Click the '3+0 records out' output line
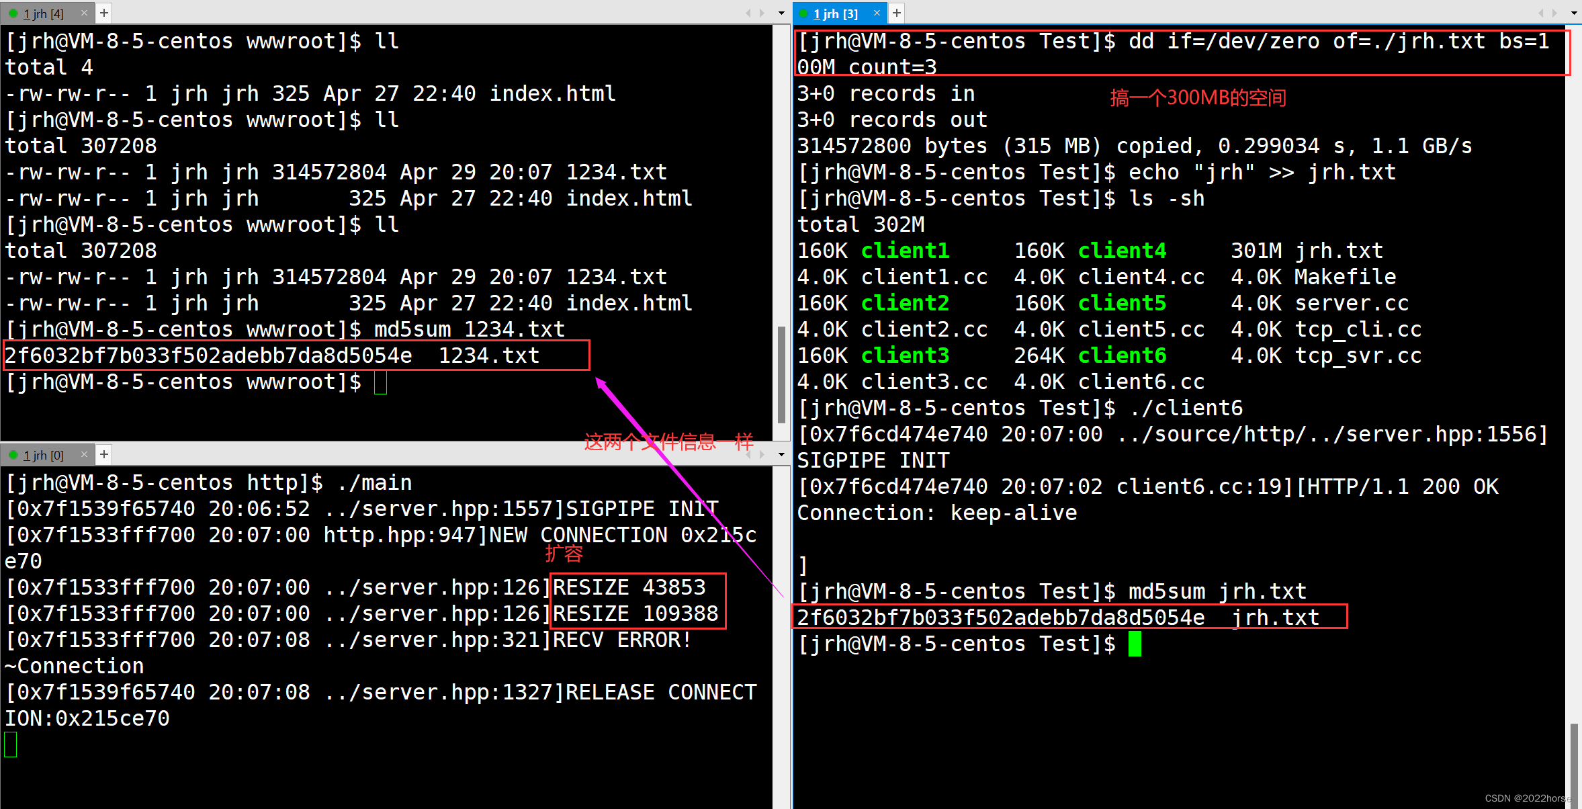The height and width of the screenshot is (809, 1582). 893,120
